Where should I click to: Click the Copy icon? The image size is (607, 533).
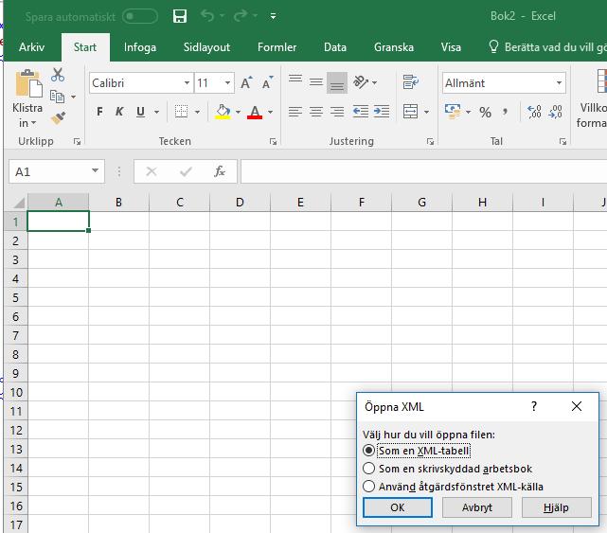coord(58,97)
